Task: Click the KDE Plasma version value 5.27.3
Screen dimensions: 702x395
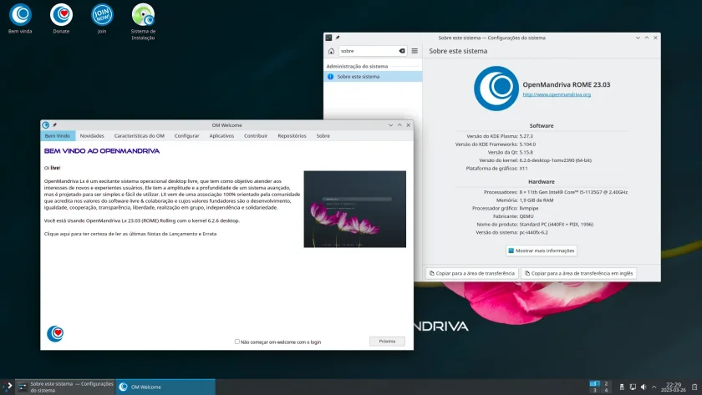Action: click(526, 136)
